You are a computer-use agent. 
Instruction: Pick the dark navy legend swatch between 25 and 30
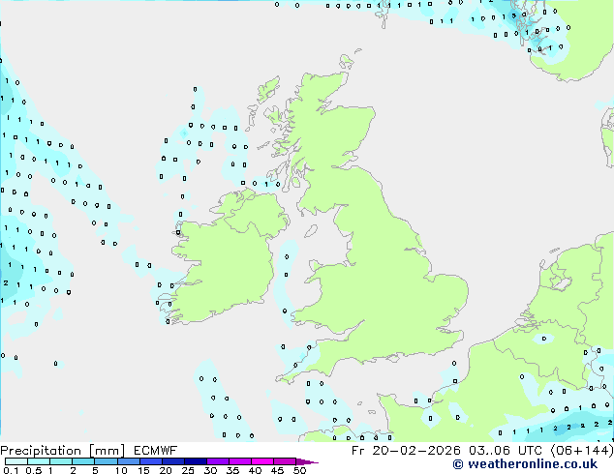tap(195, 461)
